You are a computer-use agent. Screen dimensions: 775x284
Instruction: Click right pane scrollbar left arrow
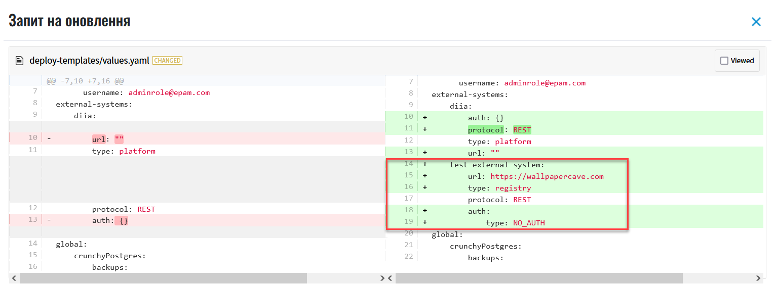[390, 278]
